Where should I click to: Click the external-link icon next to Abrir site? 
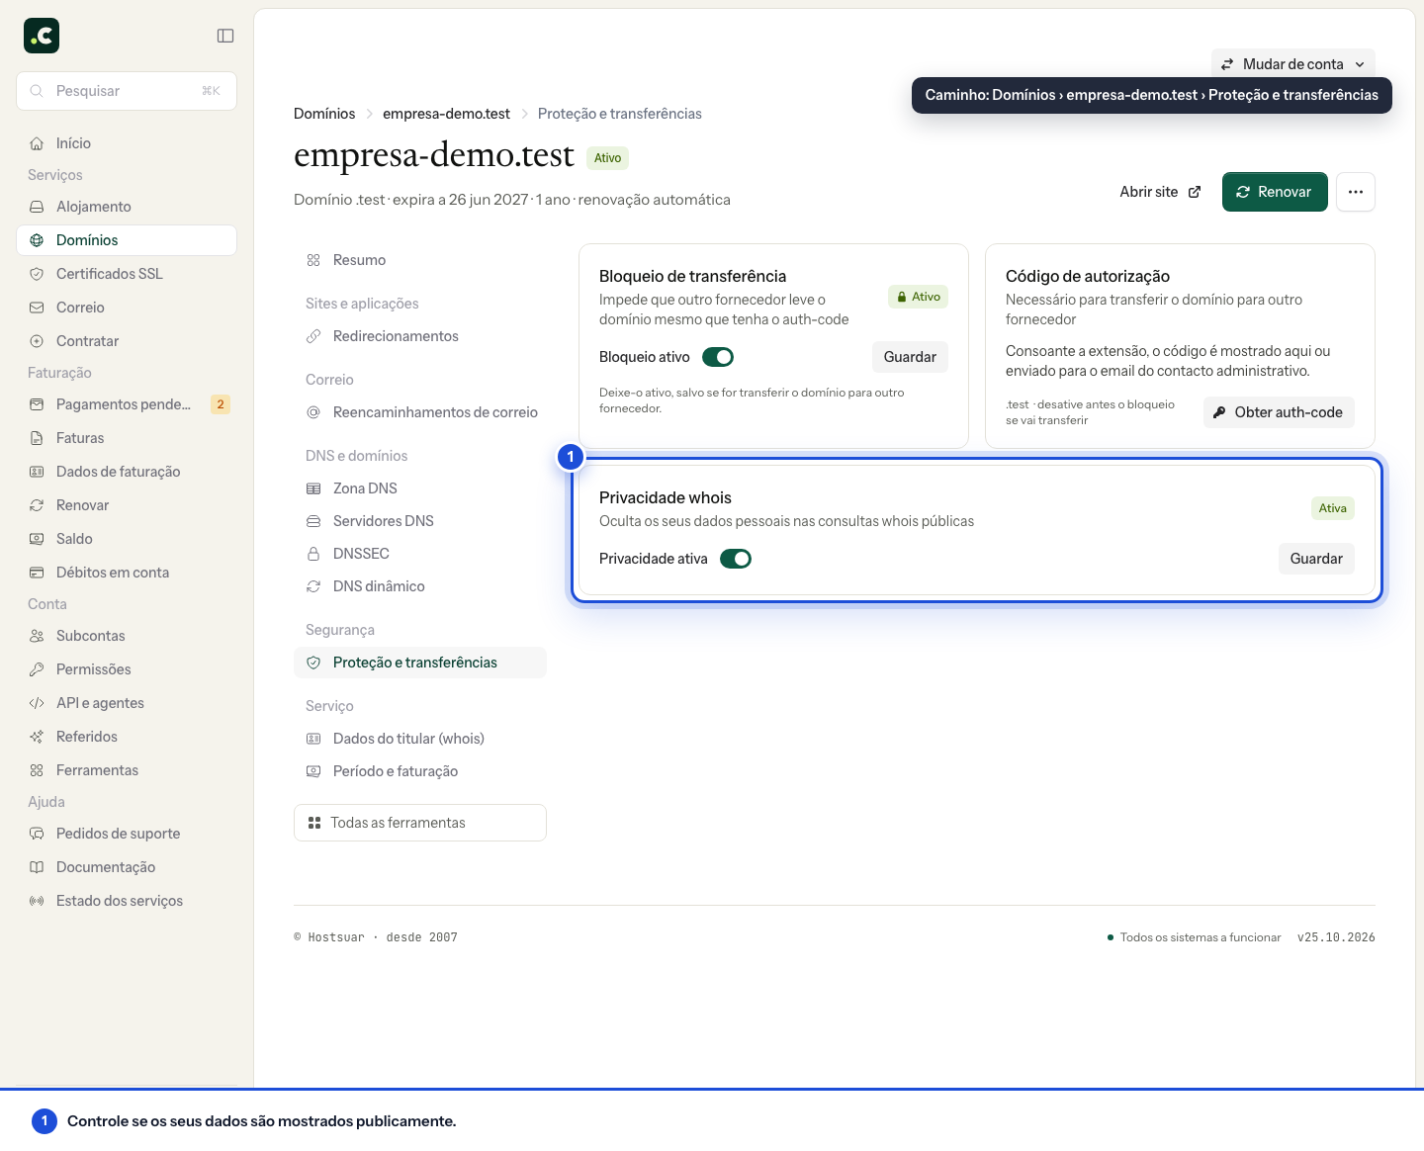point(1195,192)
